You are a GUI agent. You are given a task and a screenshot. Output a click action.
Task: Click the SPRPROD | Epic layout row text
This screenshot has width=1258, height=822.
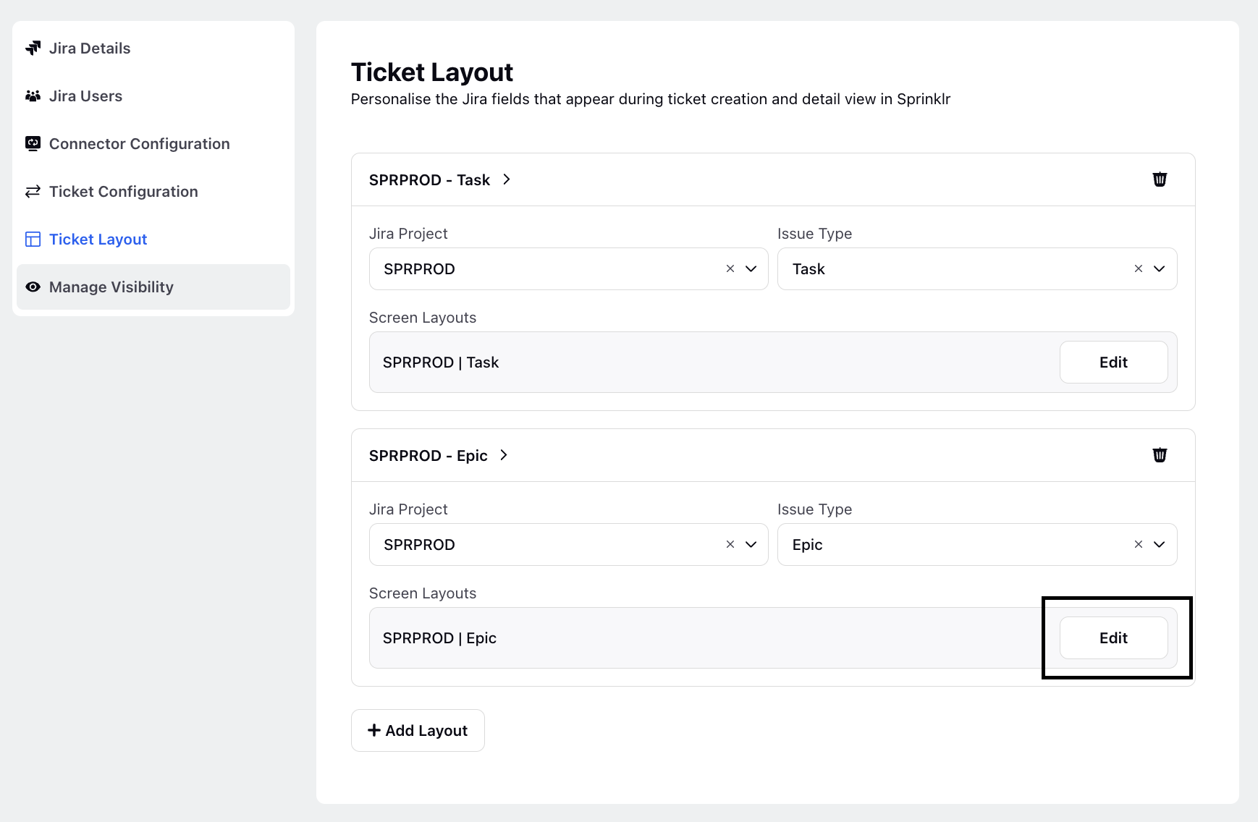click(439, 638)
